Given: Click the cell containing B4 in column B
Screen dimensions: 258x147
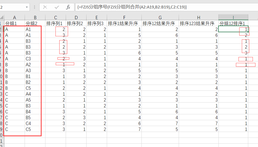Looking at the screenshot, I should point(35,112).
